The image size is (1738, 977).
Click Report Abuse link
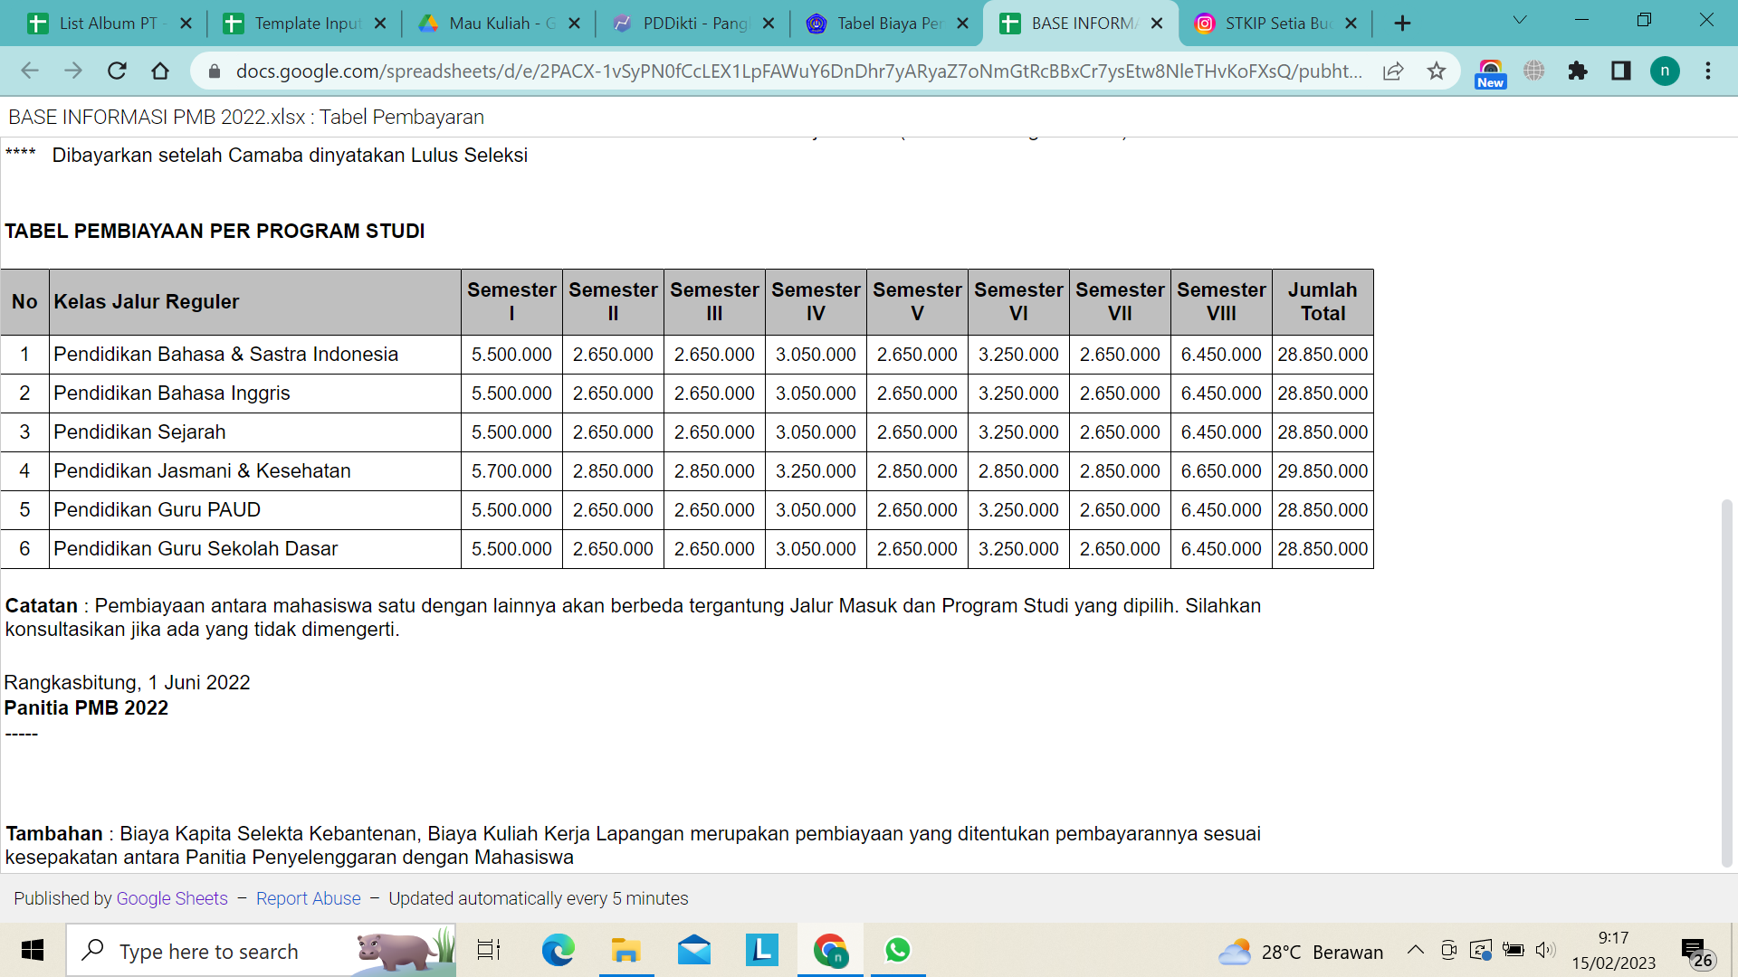point(308,898)
